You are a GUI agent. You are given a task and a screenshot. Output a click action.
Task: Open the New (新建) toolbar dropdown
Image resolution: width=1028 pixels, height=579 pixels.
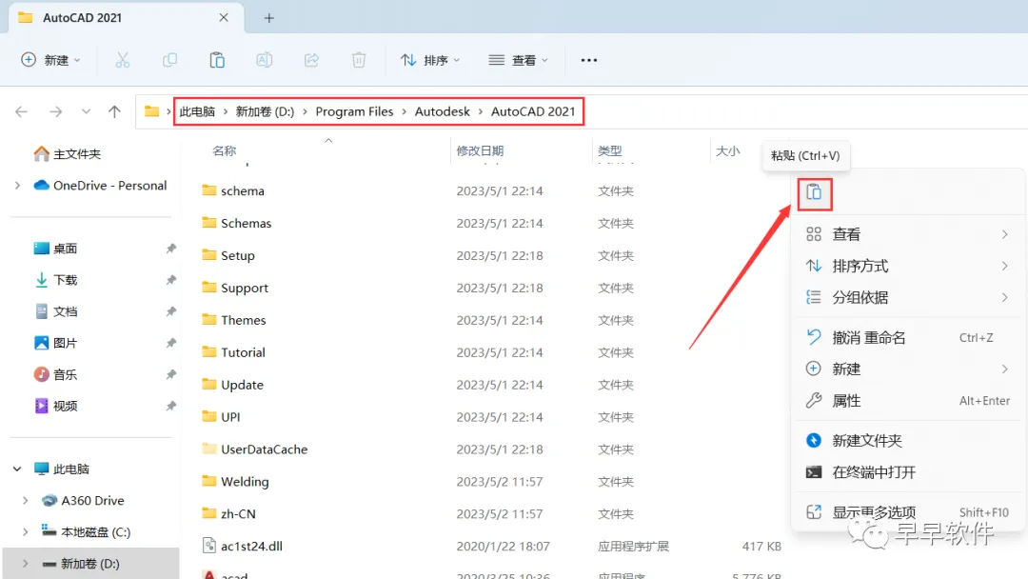tap(51, 60)
